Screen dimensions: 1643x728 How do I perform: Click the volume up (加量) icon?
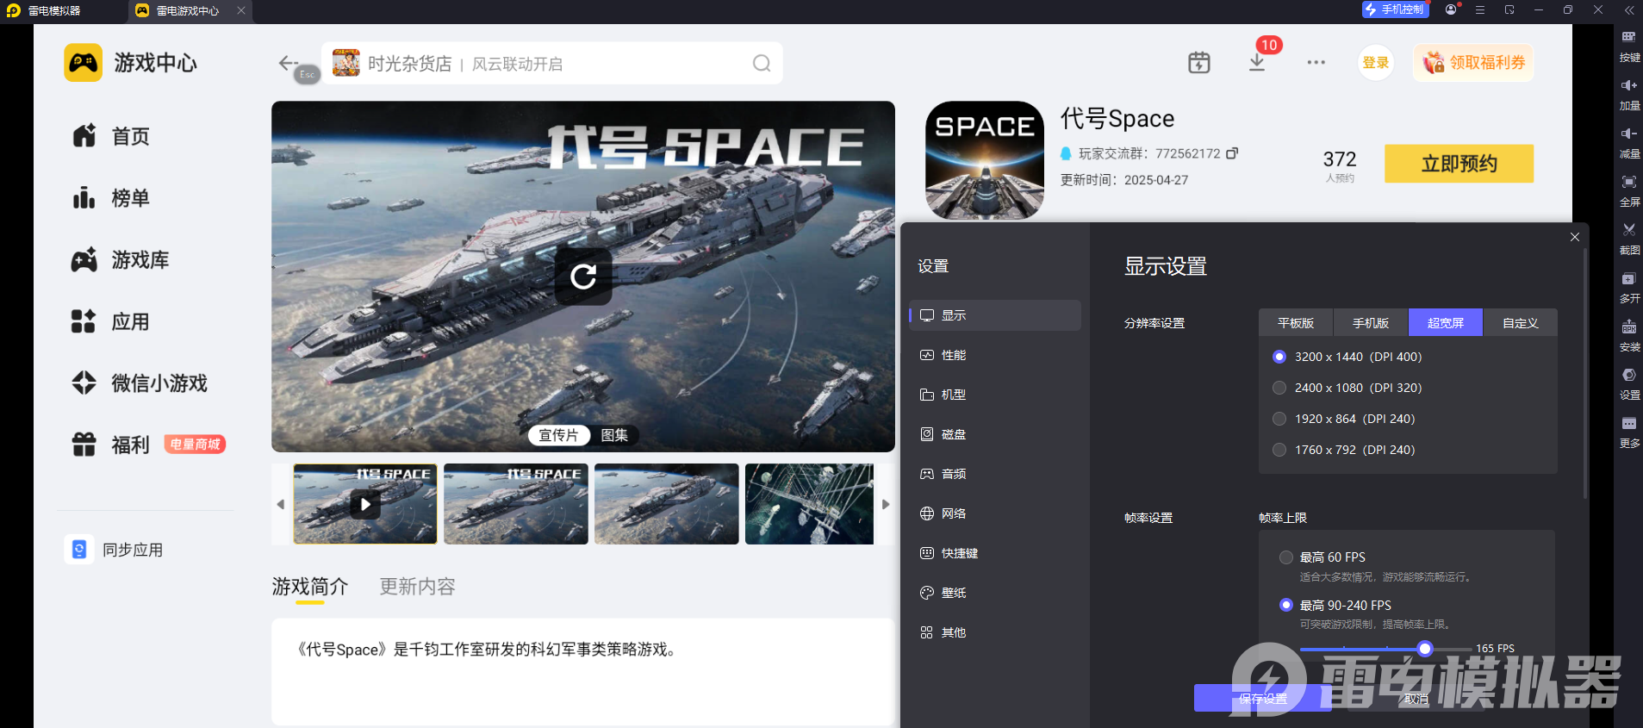[1628, 85]
